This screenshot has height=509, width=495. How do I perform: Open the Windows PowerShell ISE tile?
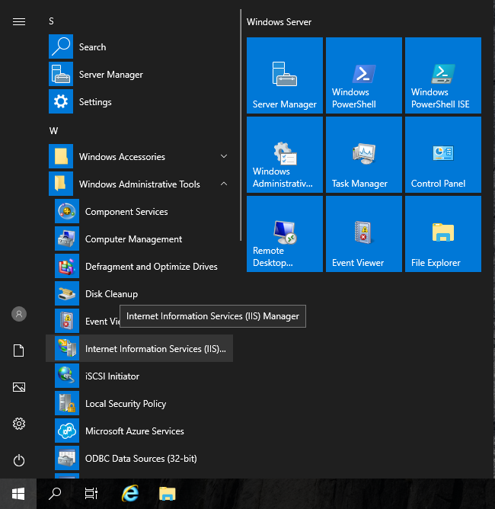coord(442,75)
